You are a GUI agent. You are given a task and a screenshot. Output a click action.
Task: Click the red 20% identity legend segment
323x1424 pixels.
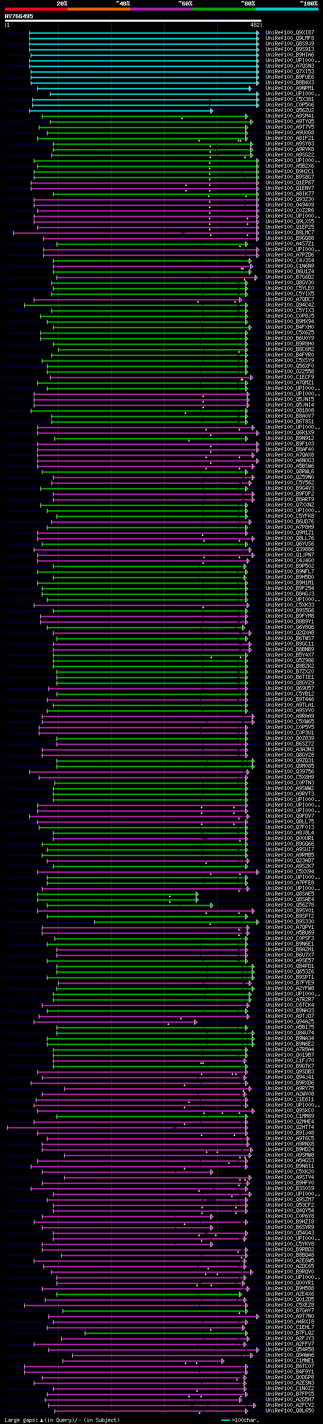tap(36, 9)
